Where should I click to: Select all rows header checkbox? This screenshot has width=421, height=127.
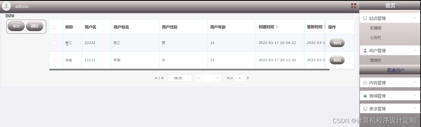(x=54, y=27)
